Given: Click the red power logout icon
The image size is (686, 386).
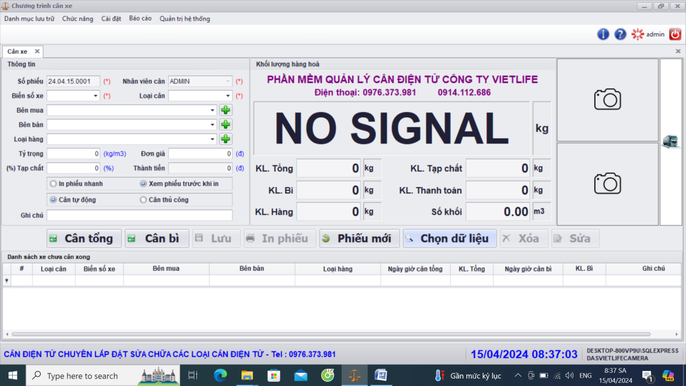Looking at the screenshot, I should click(675, 34).
